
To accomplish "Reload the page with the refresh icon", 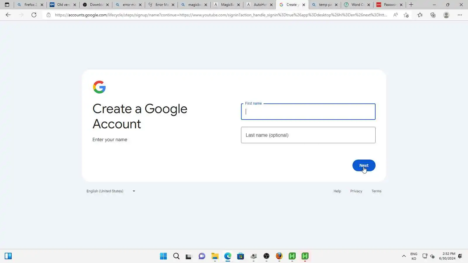I will click(34, 15).
